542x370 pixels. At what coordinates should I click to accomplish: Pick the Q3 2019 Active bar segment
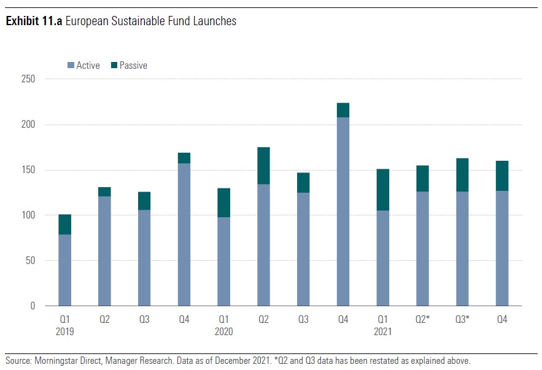click(144, 258)
